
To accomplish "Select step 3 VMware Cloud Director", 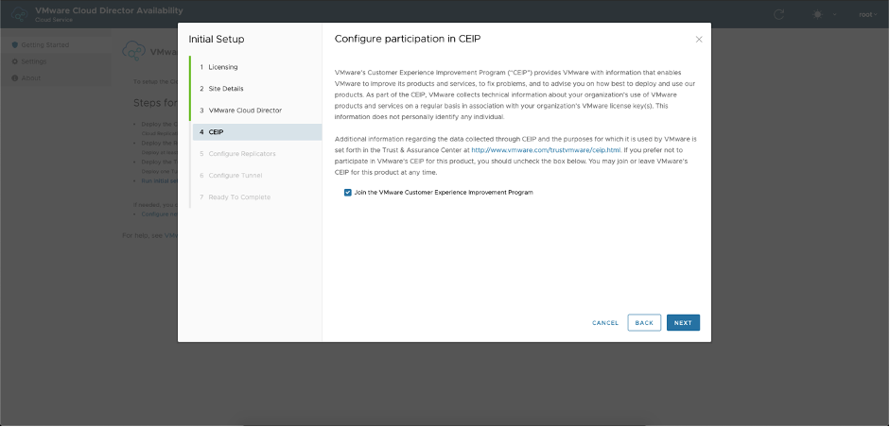I will (x=245, y=111).
